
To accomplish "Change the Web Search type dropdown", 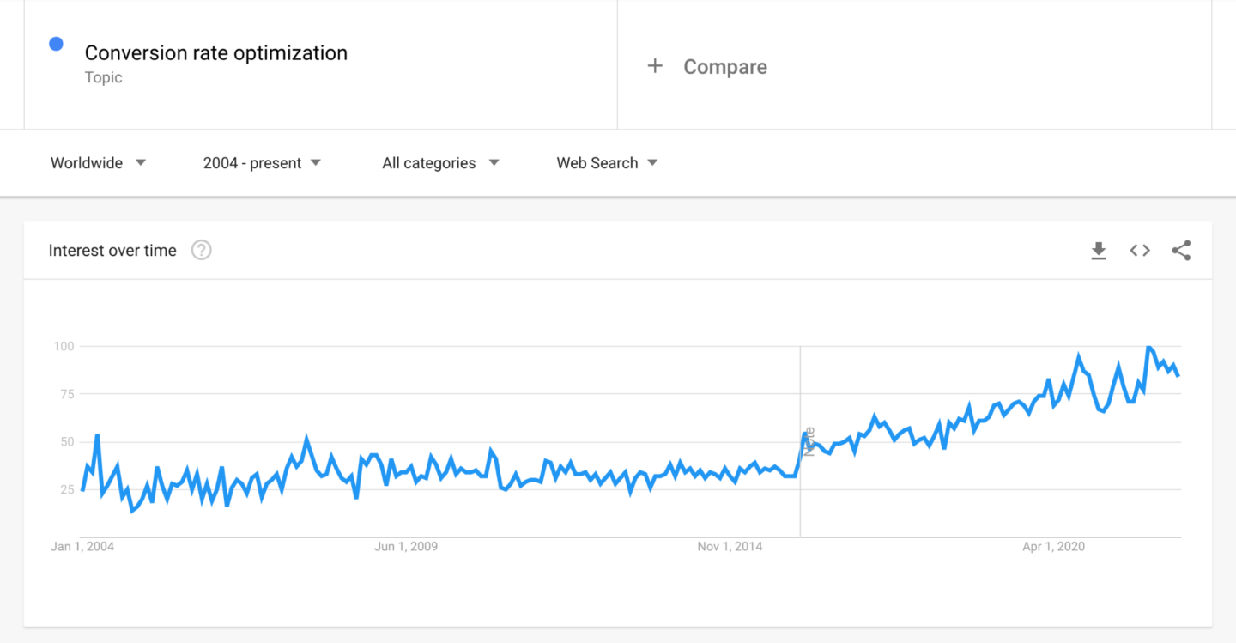I will tap(607, 163).
